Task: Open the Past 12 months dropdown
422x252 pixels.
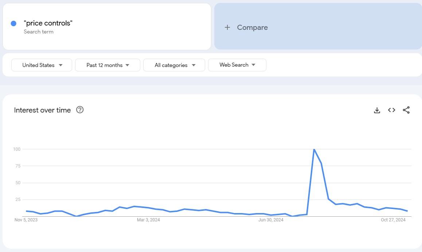Action: click(108, 65)
